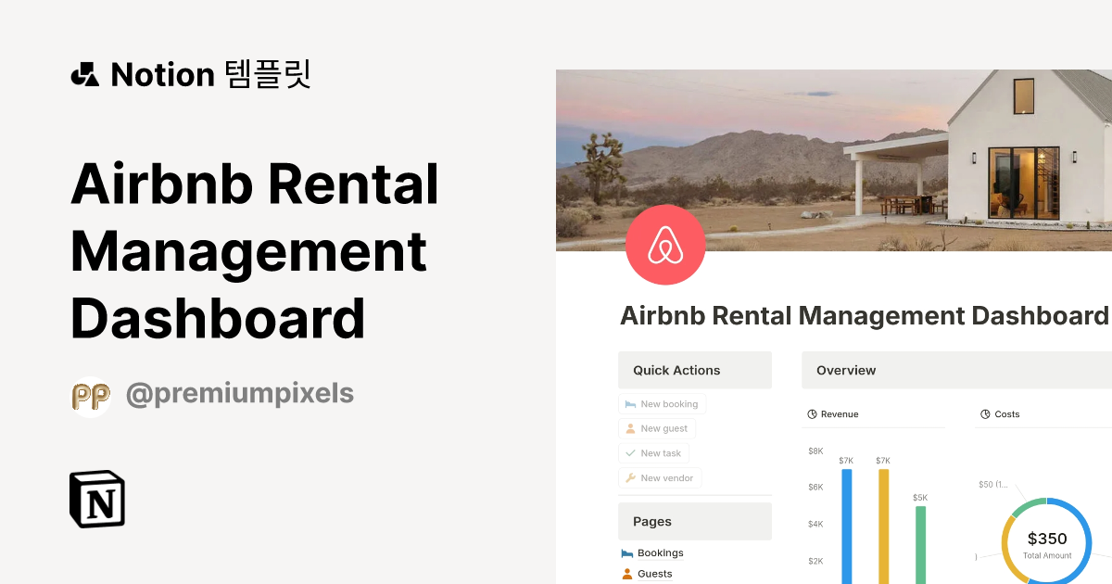Click the PP avatar badge
The height and width of the screenshot is (584, 1112).
click(91, 395)
